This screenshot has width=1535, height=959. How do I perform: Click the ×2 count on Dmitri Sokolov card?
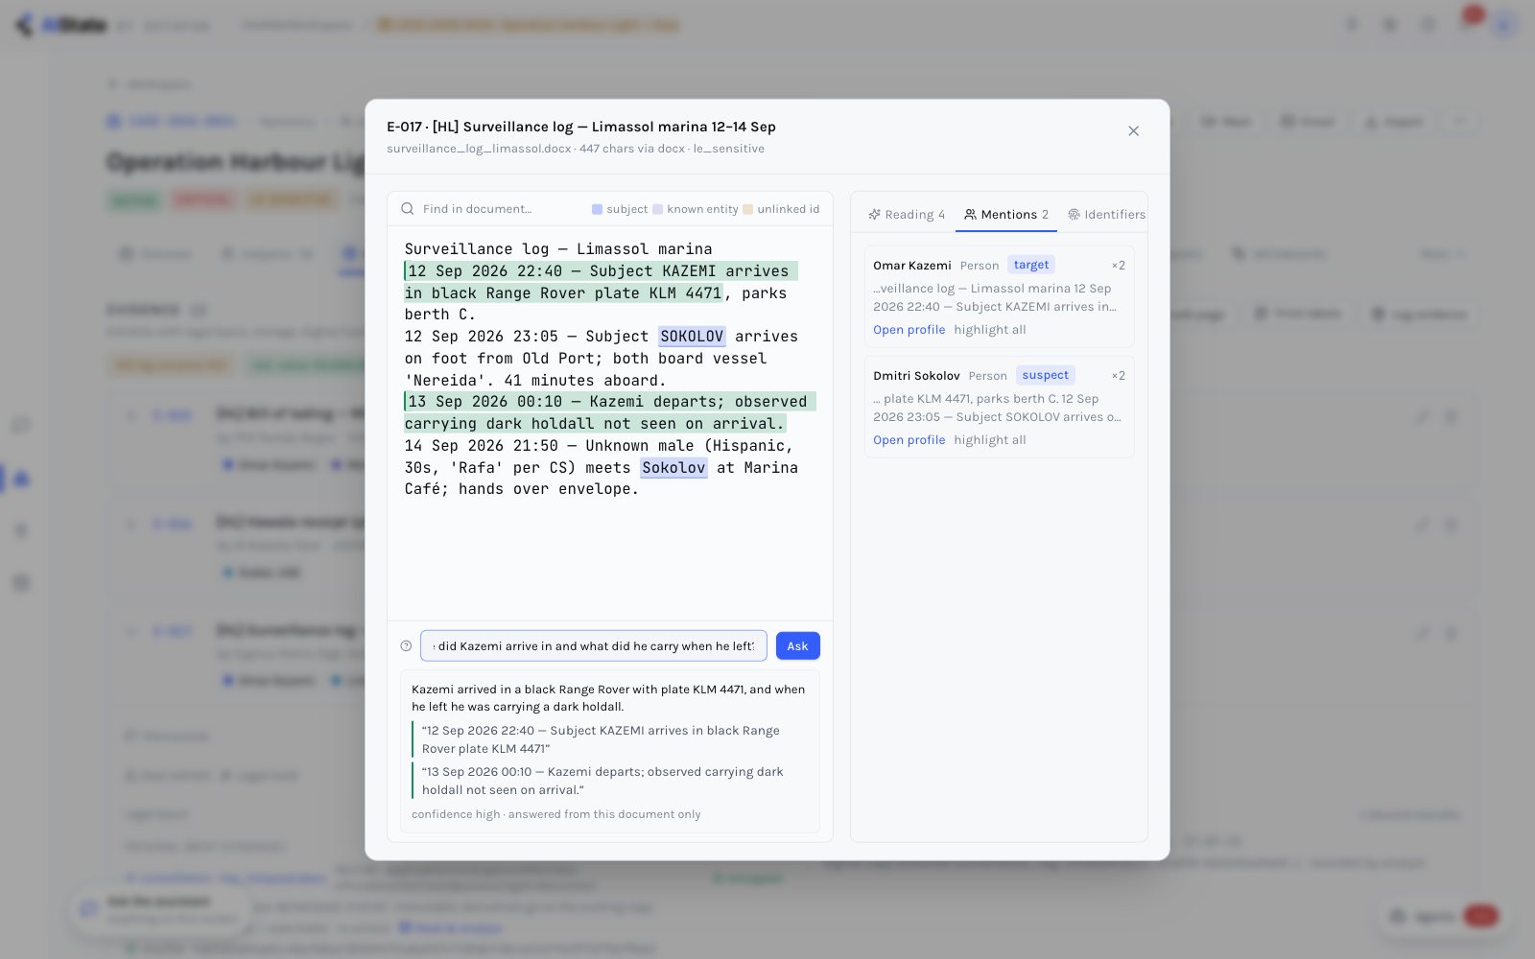tap(1119, 376)
